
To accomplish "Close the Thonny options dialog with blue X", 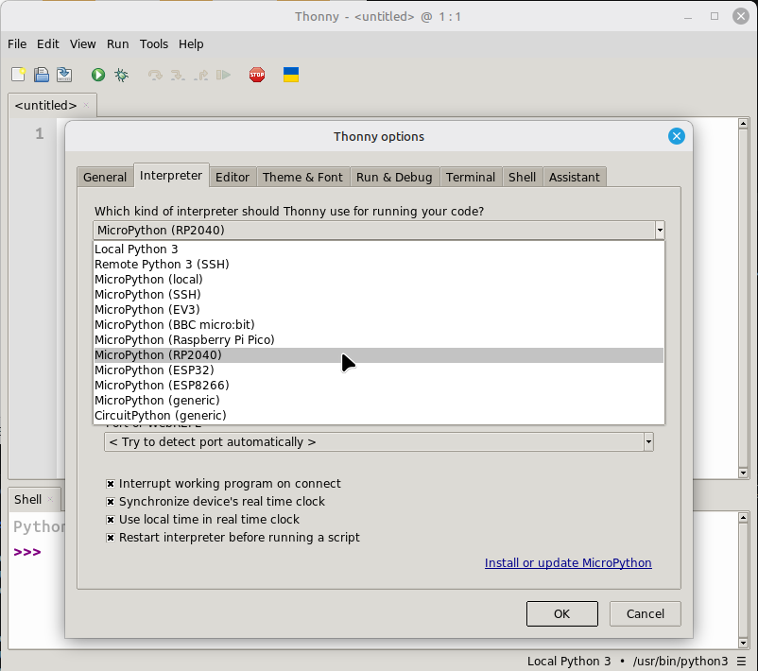I will [x=677, y=136].
